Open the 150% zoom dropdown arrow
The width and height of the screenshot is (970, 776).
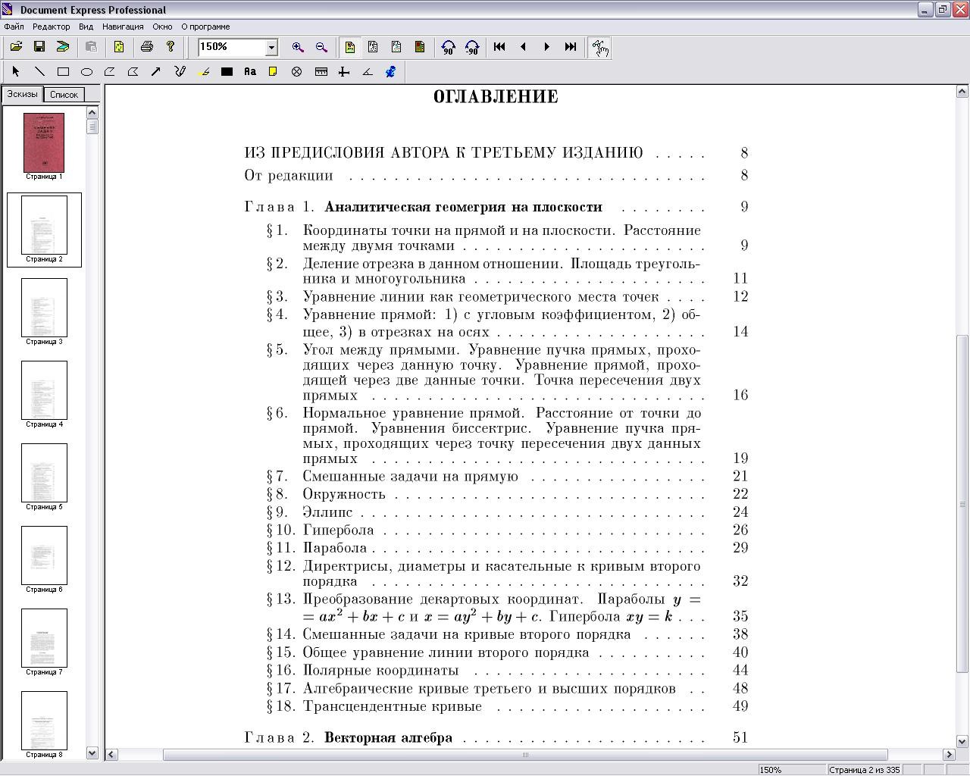[271, 47]
